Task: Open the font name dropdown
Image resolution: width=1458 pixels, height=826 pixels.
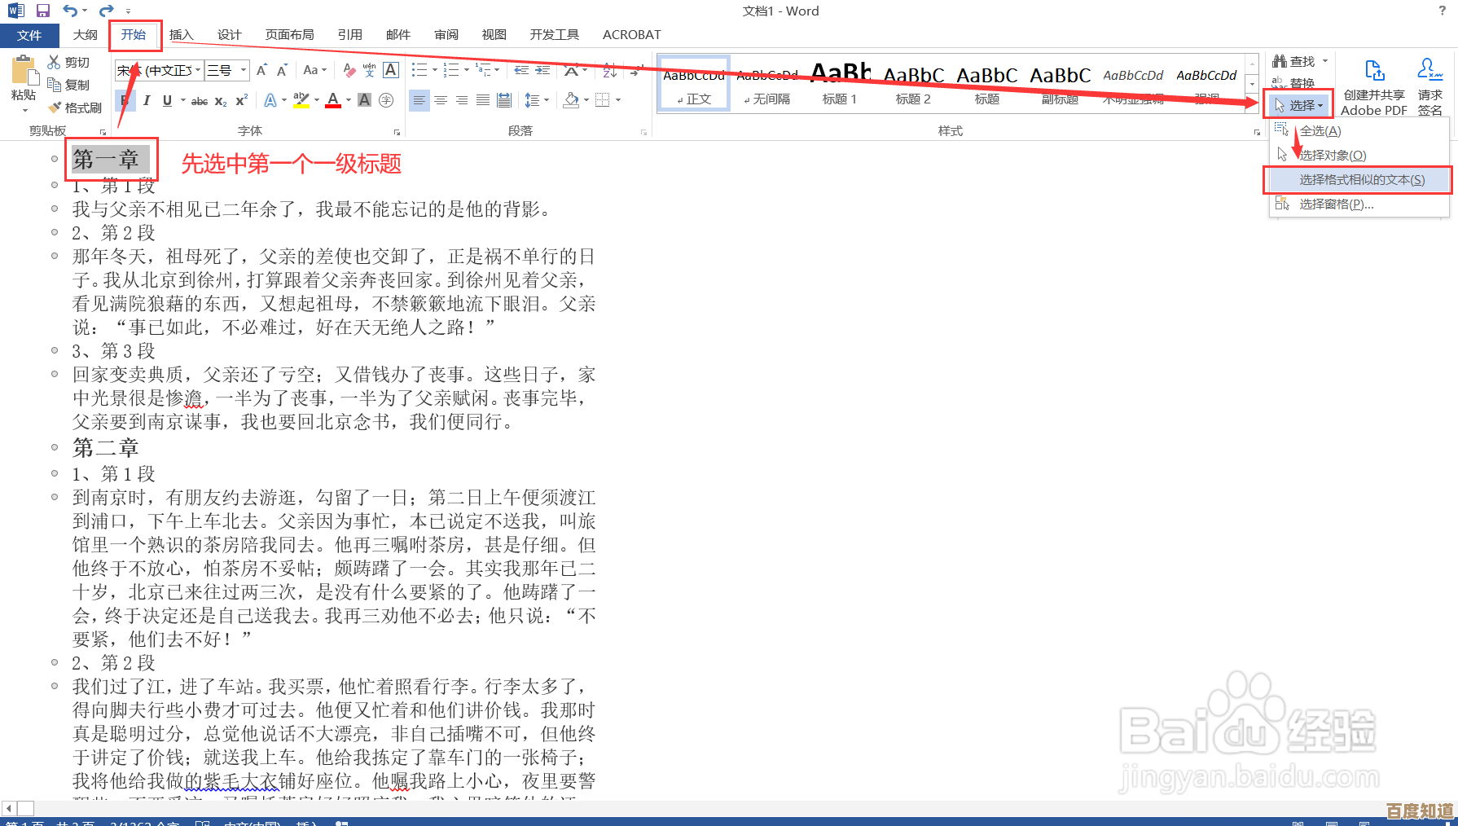Action: point(198,71)
